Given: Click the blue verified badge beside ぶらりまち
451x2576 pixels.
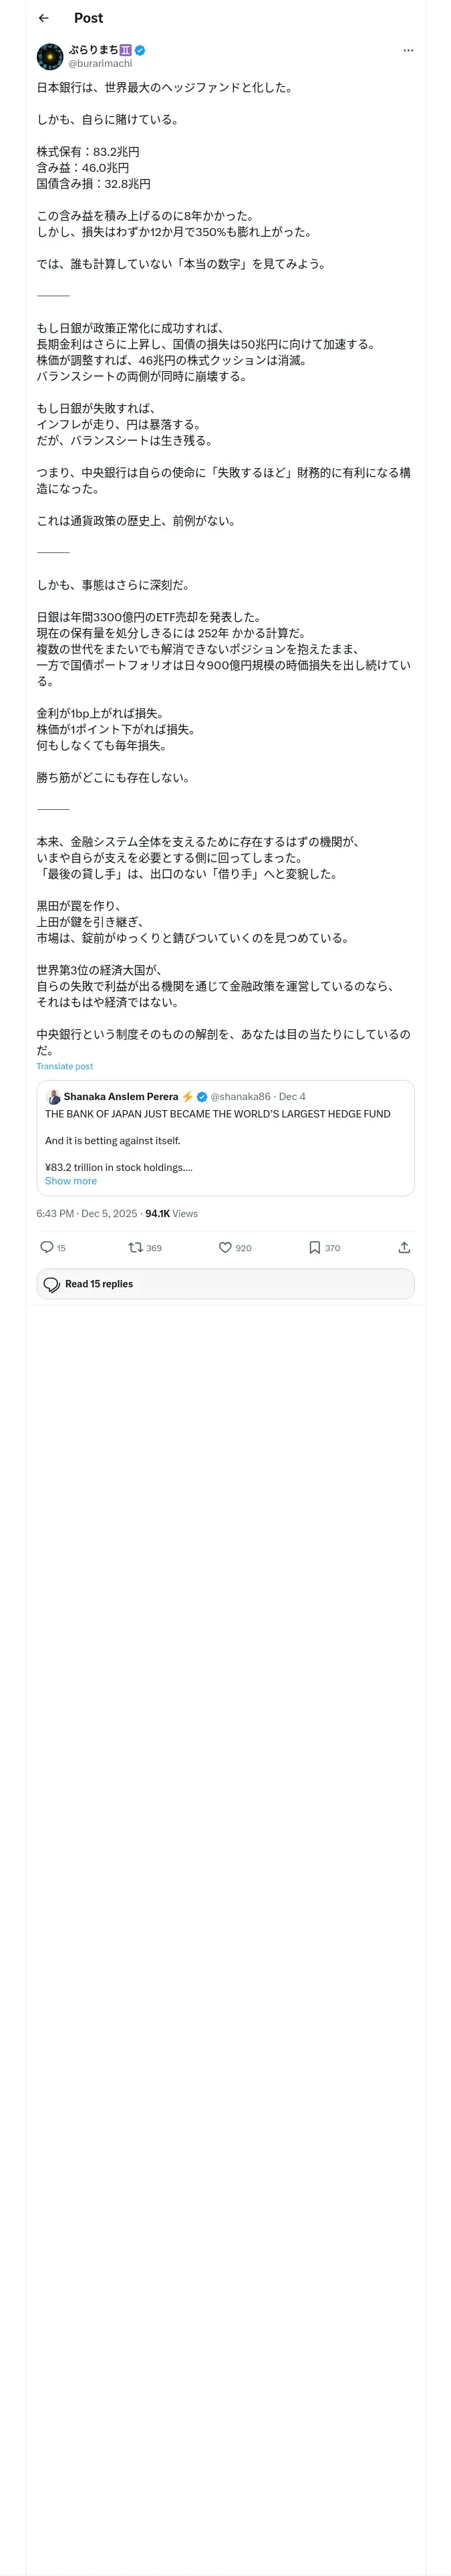Looking at the screenshot, I should [x=141, y=50].
